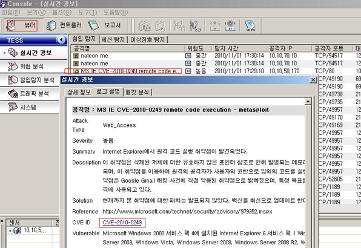This screenshot has height=248, width=361.
Task: Sort by the 위험도 column header
Action: click(198, 48)
